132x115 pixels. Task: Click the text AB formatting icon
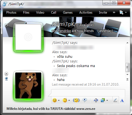click(x=96, y=100)
